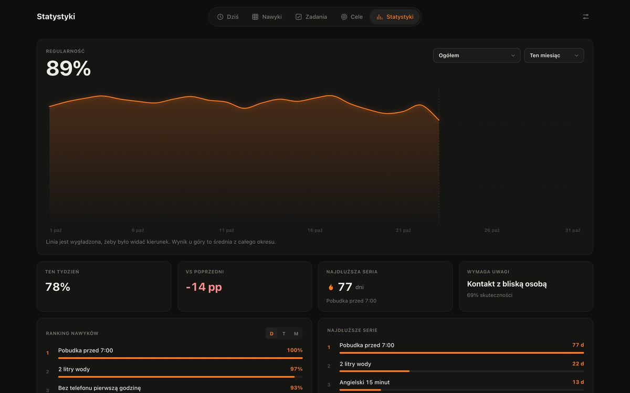The width and height of the screenshot is (630, 393).
Task: Click the 89% regularity value
Action: (68, 68)
